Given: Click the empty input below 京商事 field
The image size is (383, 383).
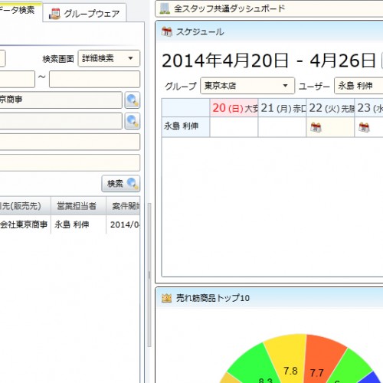Looking at the screenshot, I should (61, 121).
